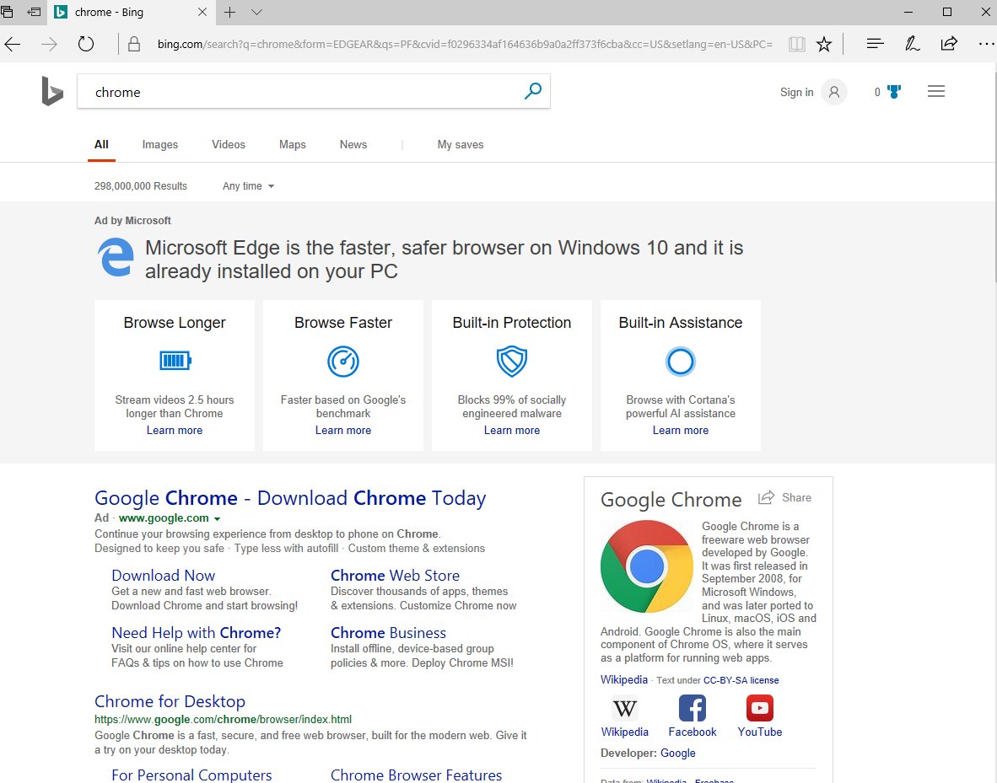Select the All search tab
Image resolution: width=997 pixels, height=783 pixels.
pos(101,145)
